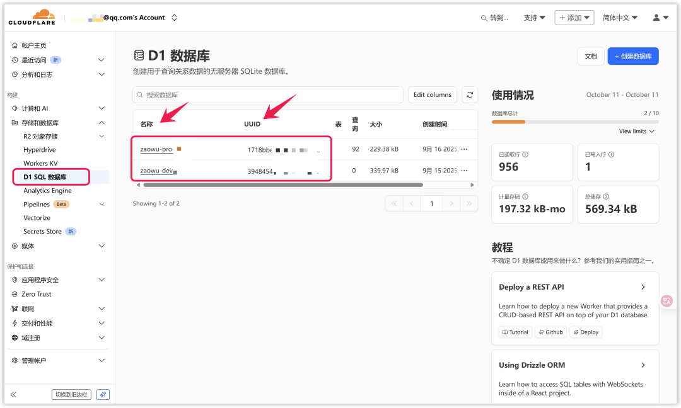
Task: Expand 联网 sidebar section
Action: tap(101, 309)
